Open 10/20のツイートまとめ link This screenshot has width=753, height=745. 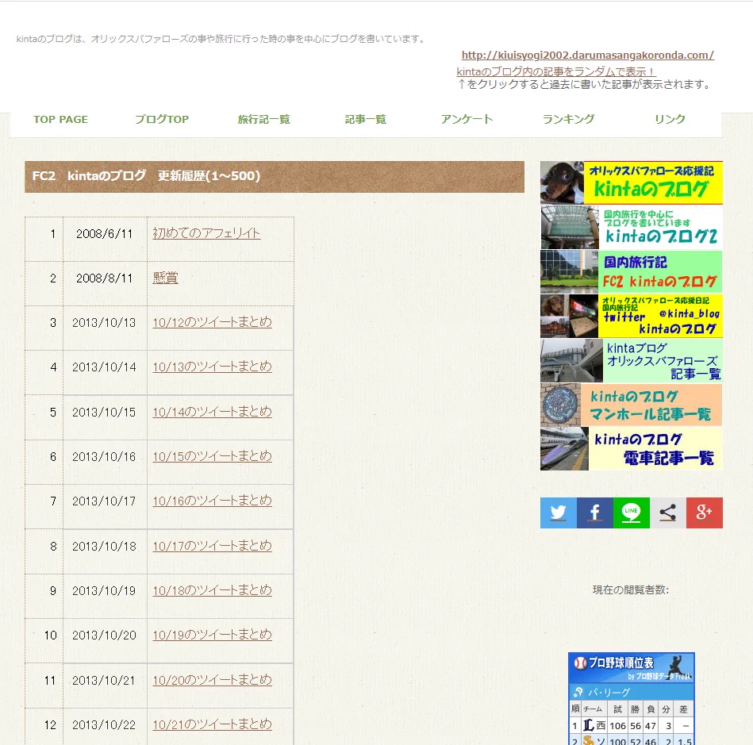coord(213,680)
